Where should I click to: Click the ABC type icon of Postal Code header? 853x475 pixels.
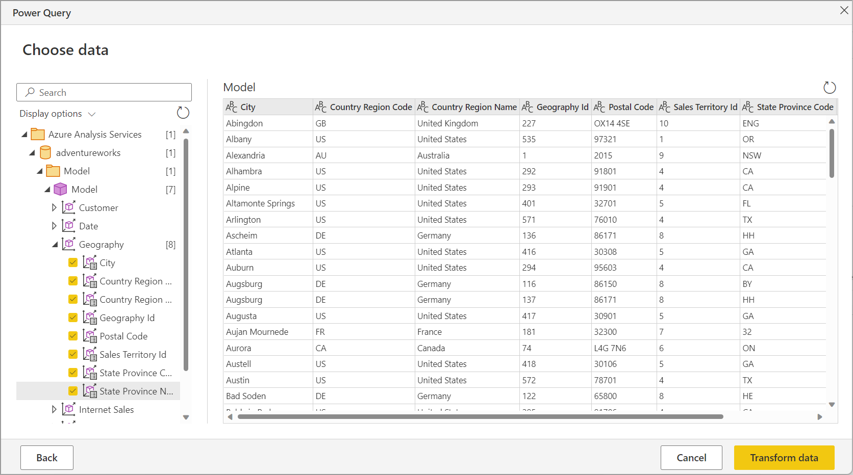[x=599, y=107]
